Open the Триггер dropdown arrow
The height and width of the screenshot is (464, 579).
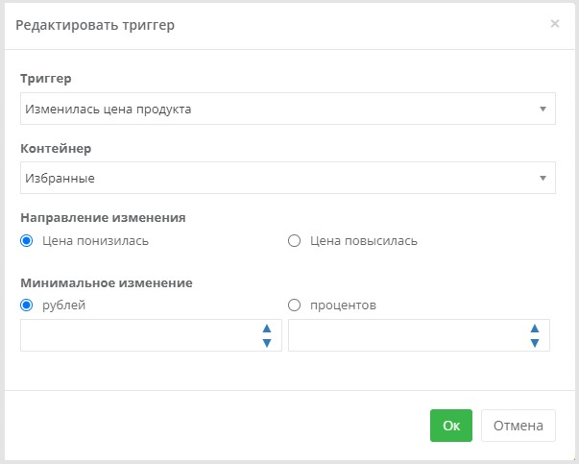(543, 109)
